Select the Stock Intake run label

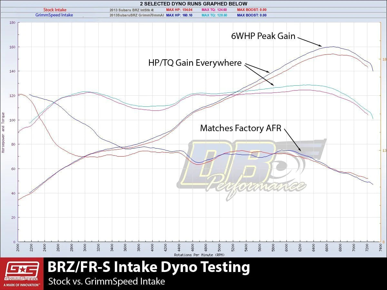tap(55, 10)
